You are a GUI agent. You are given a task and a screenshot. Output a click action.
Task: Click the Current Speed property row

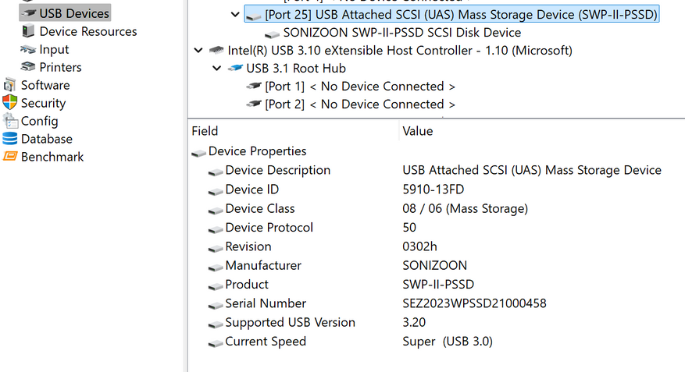point(266,342)
